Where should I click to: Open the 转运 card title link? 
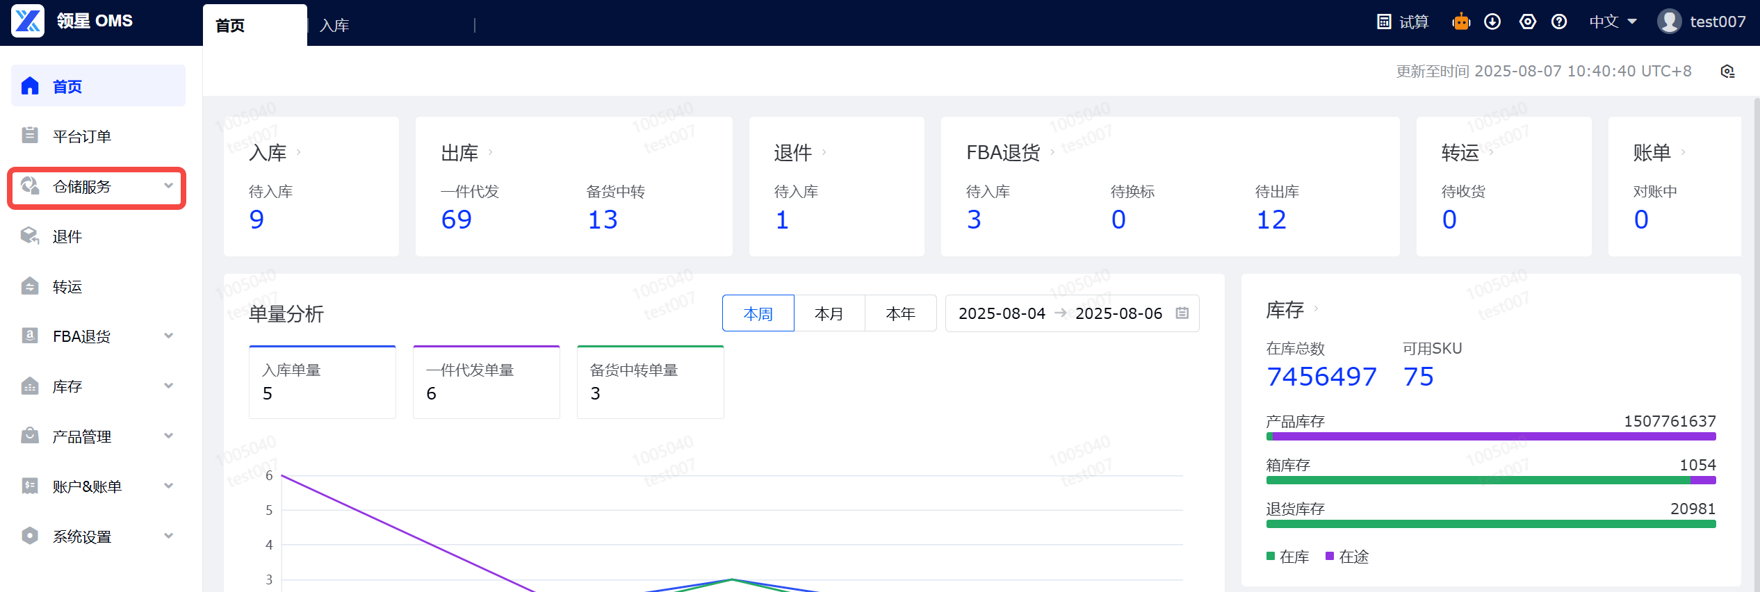[1460, 152]
